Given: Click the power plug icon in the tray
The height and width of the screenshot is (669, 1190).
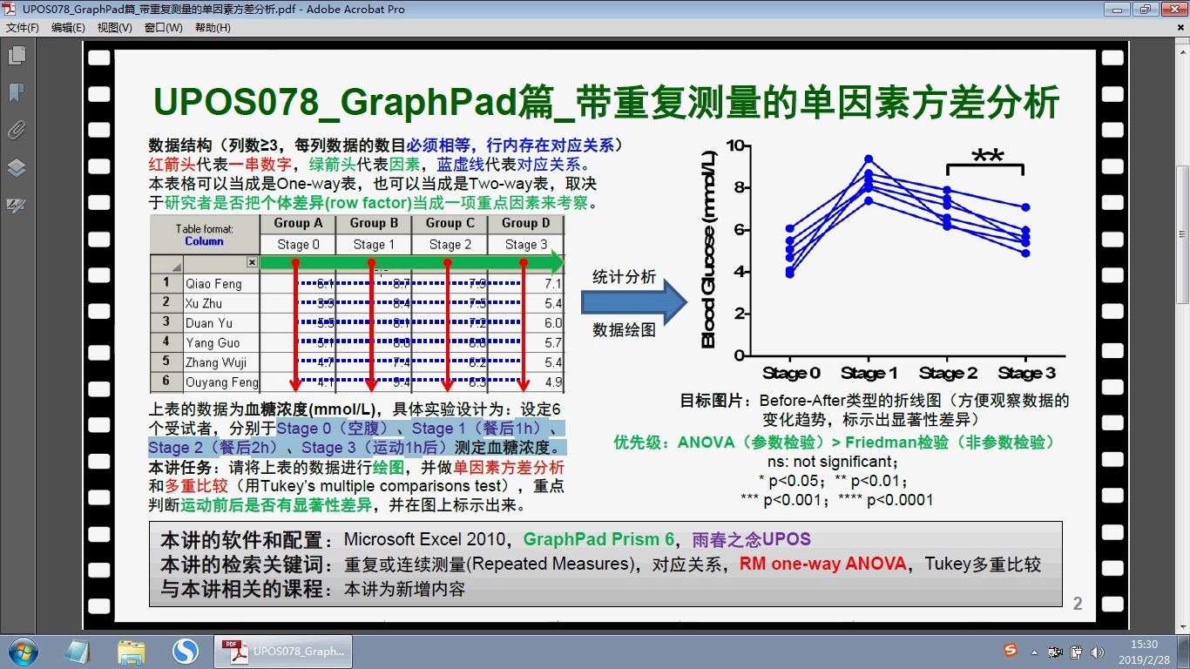Looking at the screenshot, I should point(1076,652).
